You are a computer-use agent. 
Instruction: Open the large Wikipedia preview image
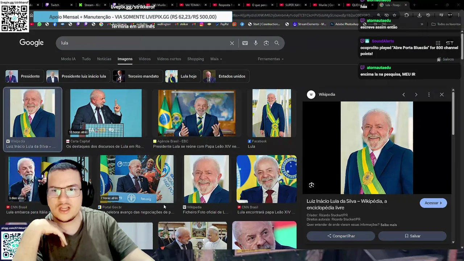pyautogui.click(x=377, y=148)
